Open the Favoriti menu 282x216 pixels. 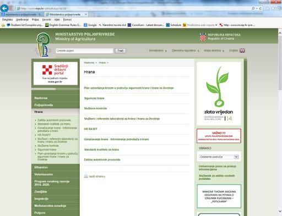point(46,19)
